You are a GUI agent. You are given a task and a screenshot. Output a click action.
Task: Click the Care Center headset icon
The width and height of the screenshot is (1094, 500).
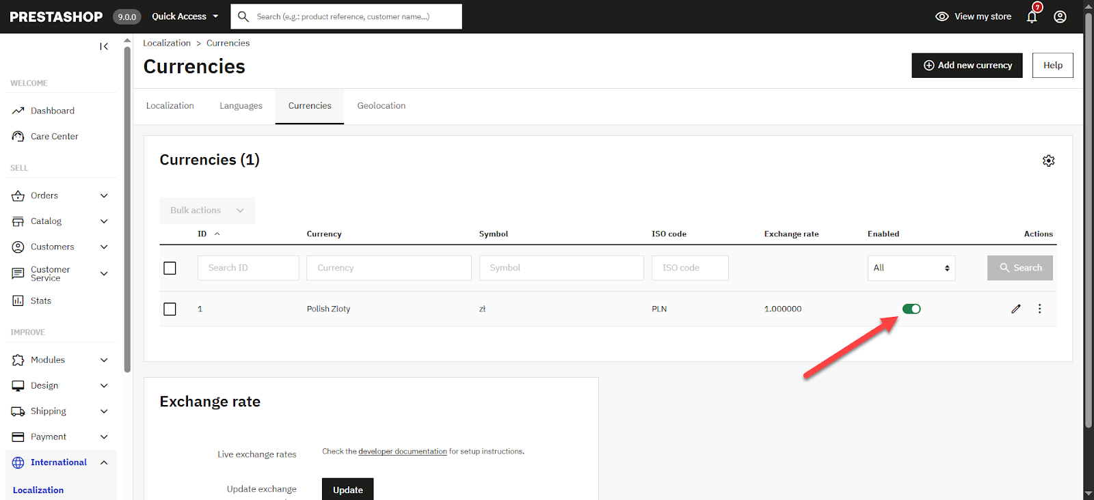pos(18,136)
